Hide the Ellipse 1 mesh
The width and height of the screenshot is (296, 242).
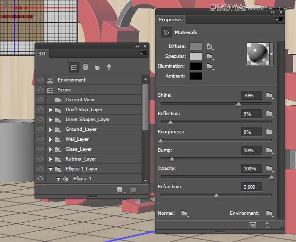point(40,178)
